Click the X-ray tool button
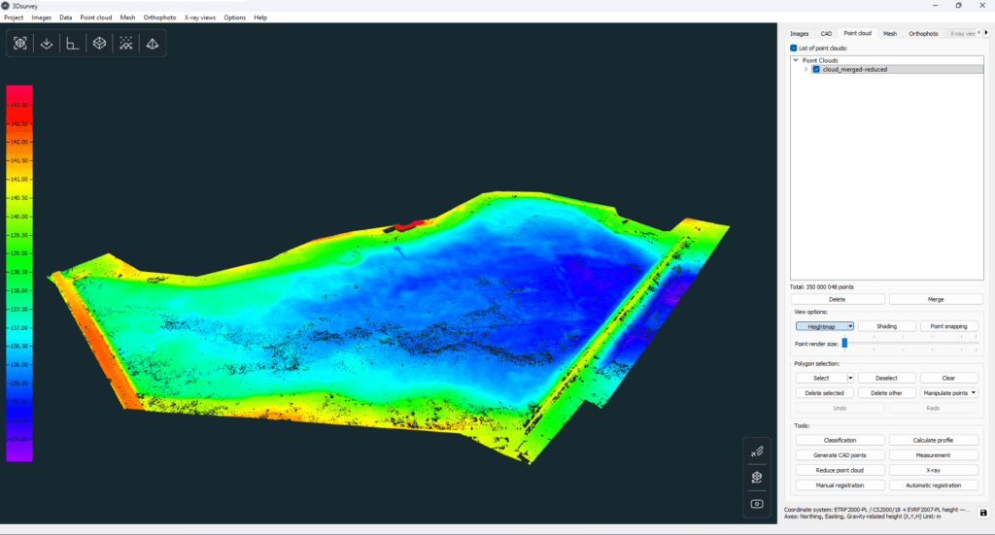995x535 pixels. point(933,470)
